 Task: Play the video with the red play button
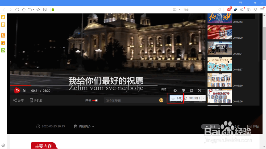point(17,91)
